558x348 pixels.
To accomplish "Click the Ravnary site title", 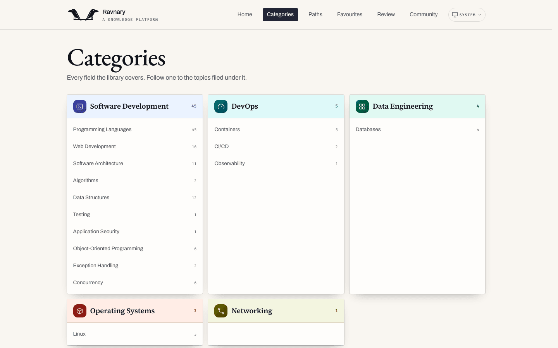I will [x=114, y=12].
